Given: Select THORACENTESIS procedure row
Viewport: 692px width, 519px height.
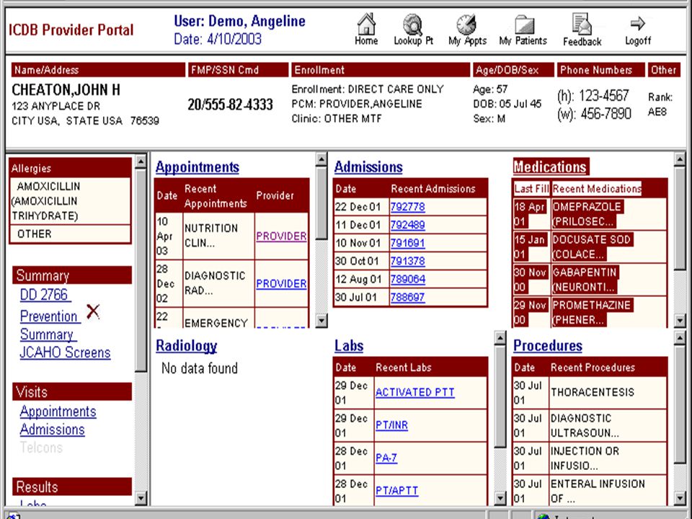Looking at the screenshot, I should 590,392.
